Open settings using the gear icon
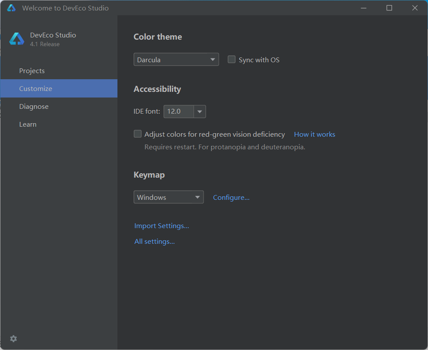 pyautogui.click(x=13, y=339)
